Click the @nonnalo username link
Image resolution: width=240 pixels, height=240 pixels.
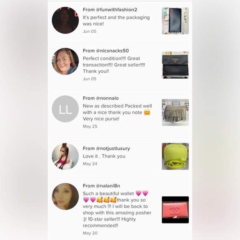(107, 98)
